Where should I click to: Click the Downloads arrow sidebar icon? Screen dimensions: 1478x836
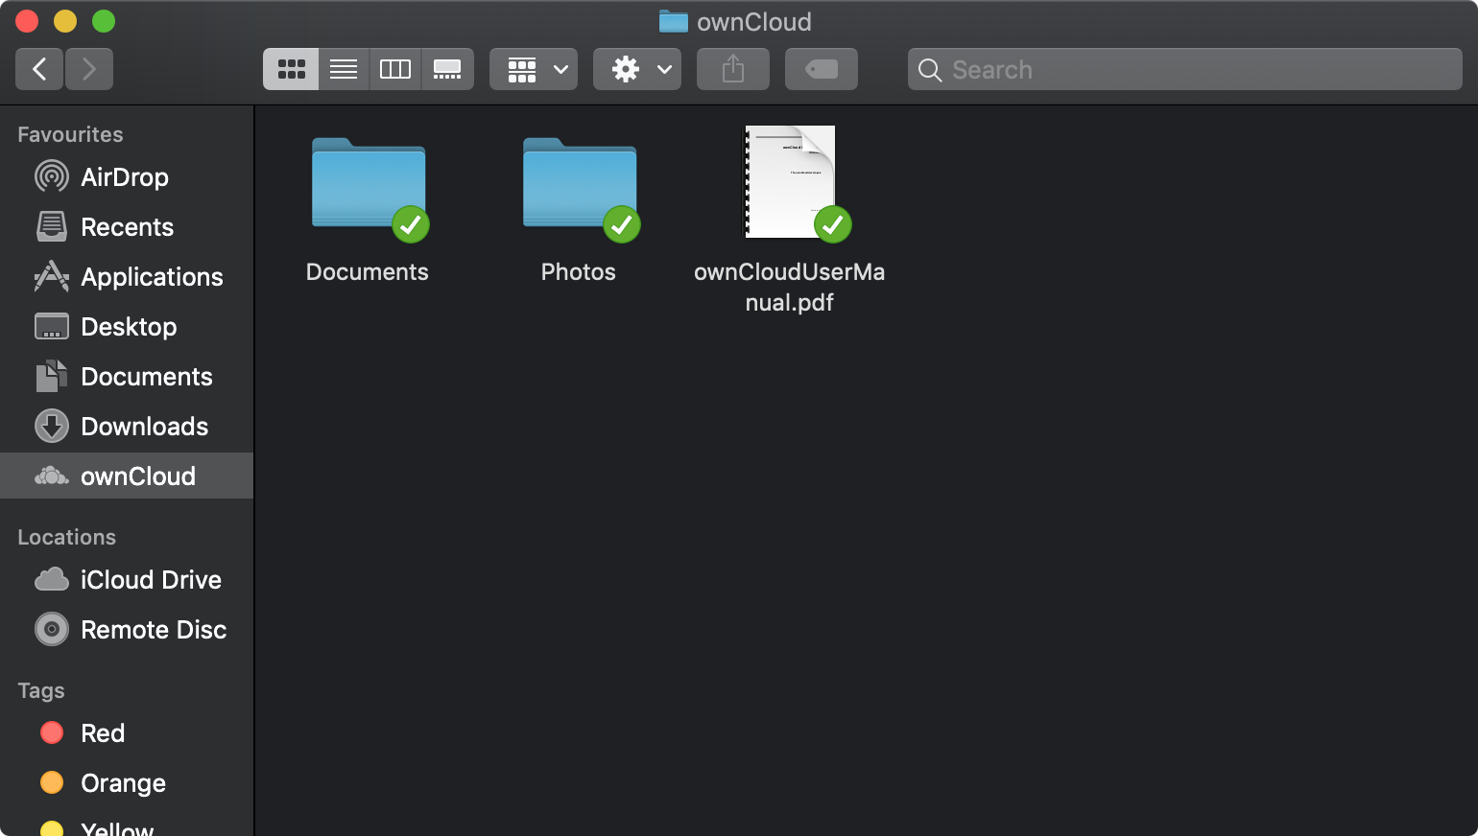(52, 426)
